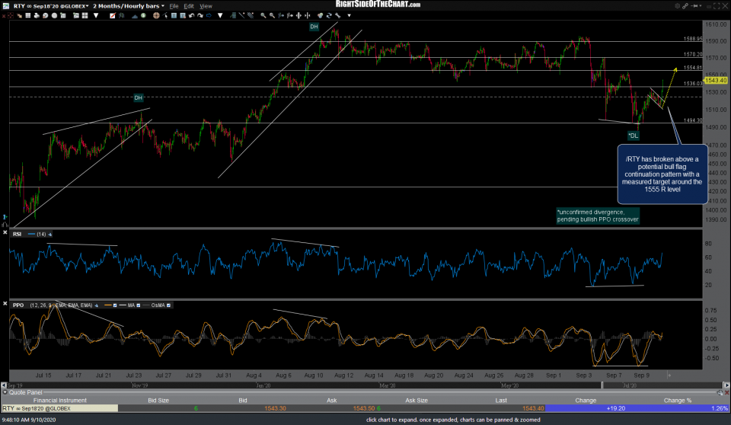Click the DL marker near Sep 9 low
Viewport: 731px width, 425px height.
click(x=633, y=136)
